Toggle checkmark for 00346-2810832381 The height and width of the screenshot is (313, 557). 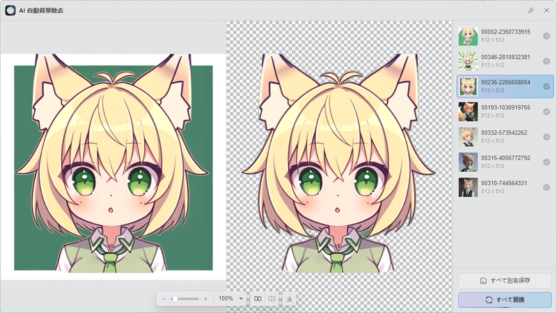(x=547, y=61)
